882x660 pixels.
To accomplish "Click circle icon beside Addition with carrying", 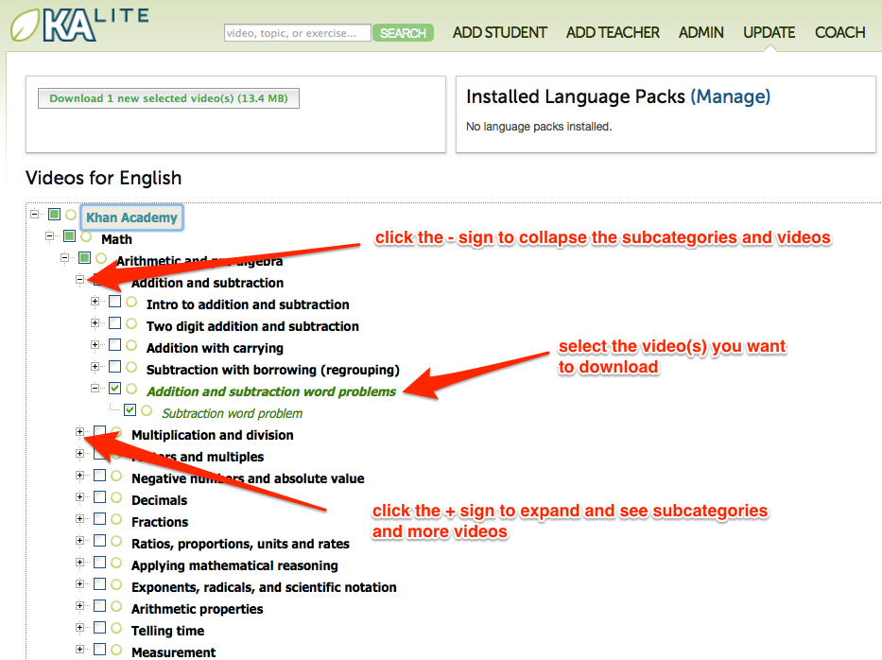I will (131, 345).
